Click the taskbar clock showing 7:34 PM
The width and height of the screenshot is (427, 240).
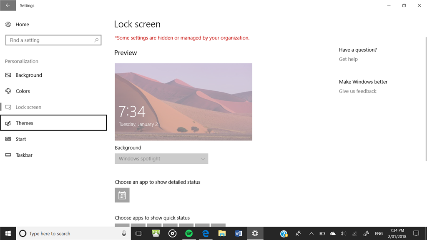[x=397, y=233]
